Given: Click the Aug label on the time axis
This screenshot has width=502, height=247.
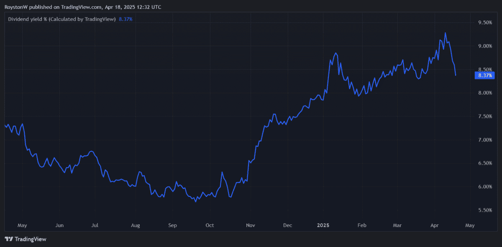Looking at the screenshot, I should [135, 225].
